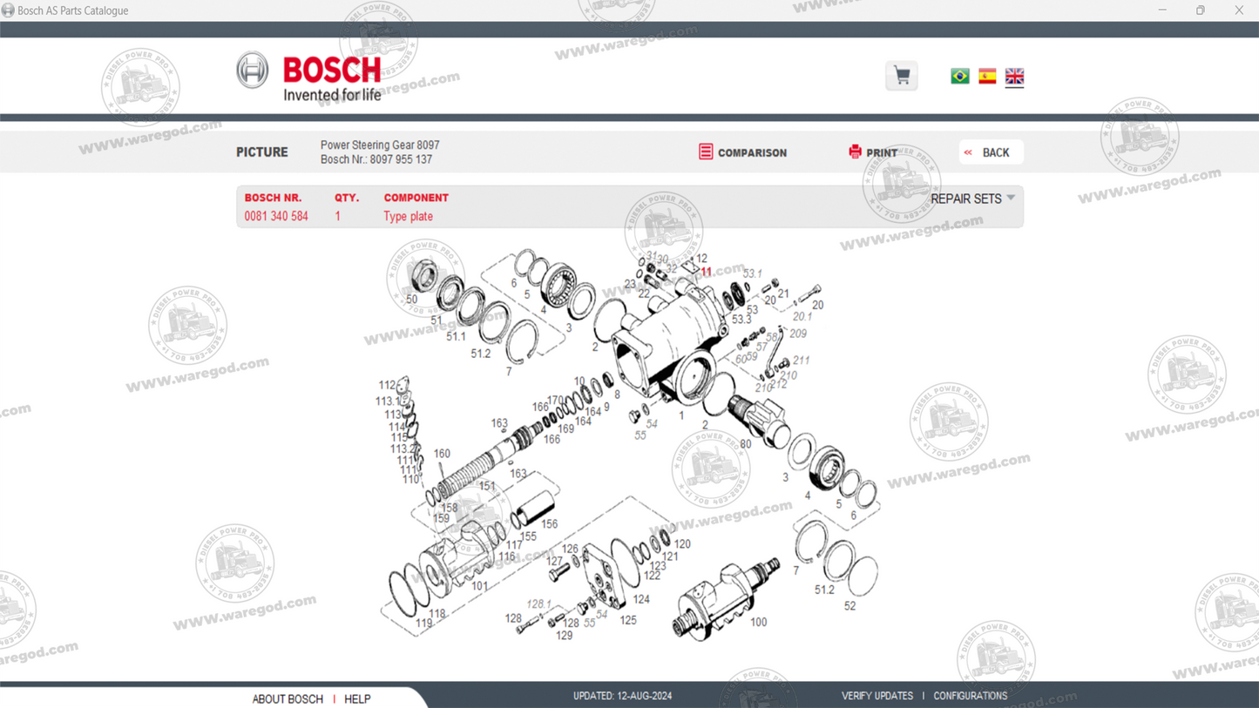Click the Bosch logo
Screen dimensions: 1259x708
click(x=309, y=77)
